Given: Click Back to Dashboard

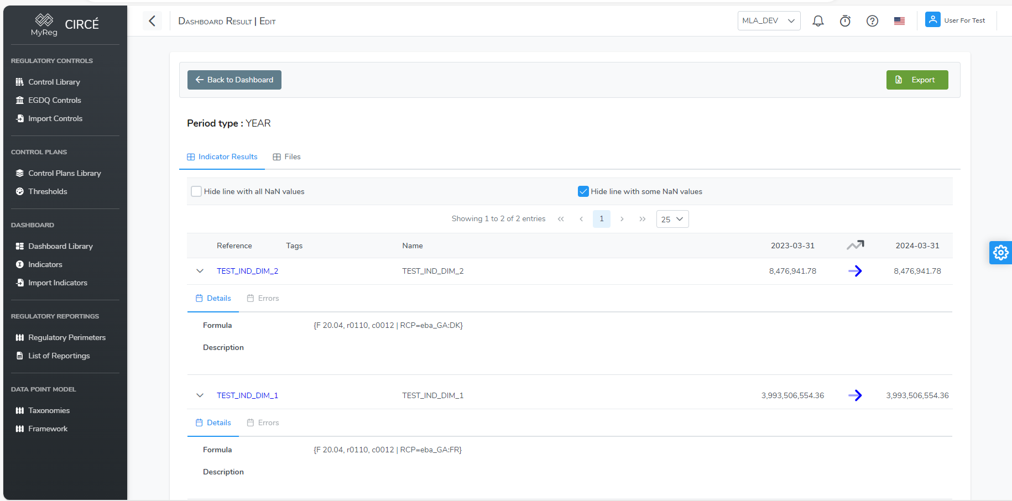Looking at the screenshot, I should coord(234,80).
